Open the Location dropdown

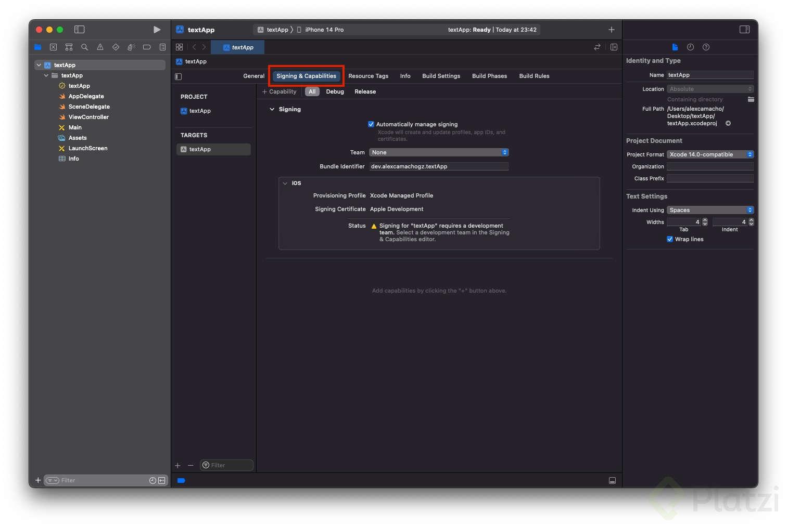(x=710, y=89)
